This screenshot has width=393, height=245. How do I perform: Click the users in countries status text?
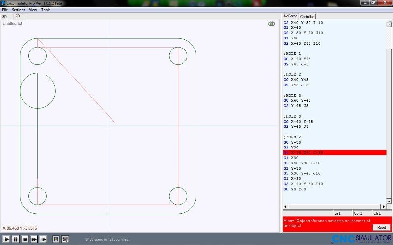[106, 239]
